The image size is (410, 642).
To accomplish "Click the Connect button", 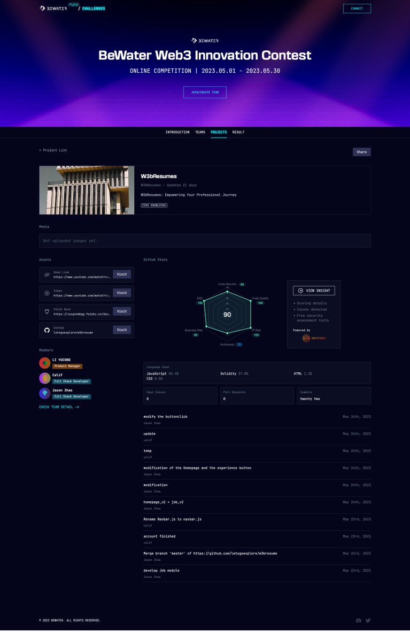I will [357, 9].
